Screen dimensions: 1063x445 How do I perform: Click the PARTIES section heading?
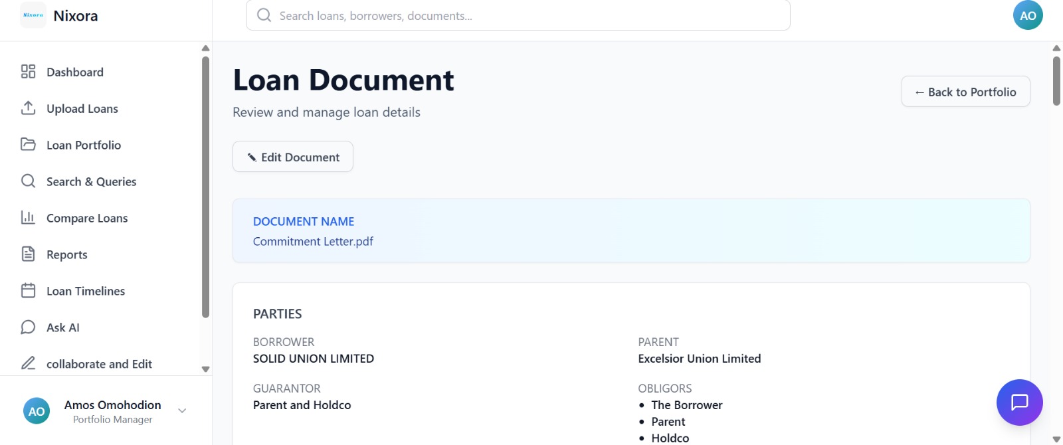[277, 313]
